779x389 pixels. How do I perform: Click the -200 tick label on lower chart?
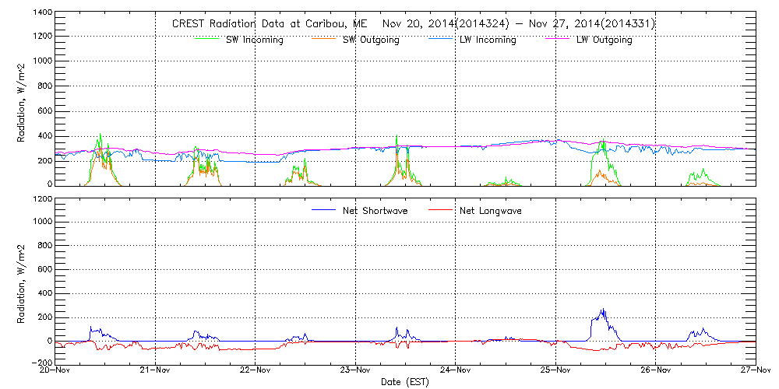[41, 363]
